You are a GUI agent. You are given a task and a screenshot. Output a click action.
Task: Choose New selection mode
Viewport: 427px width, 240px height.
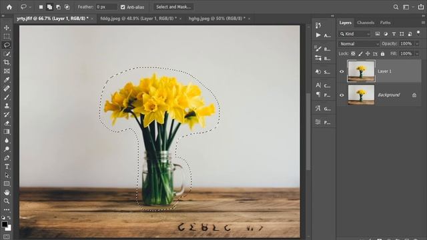point(41,7)
